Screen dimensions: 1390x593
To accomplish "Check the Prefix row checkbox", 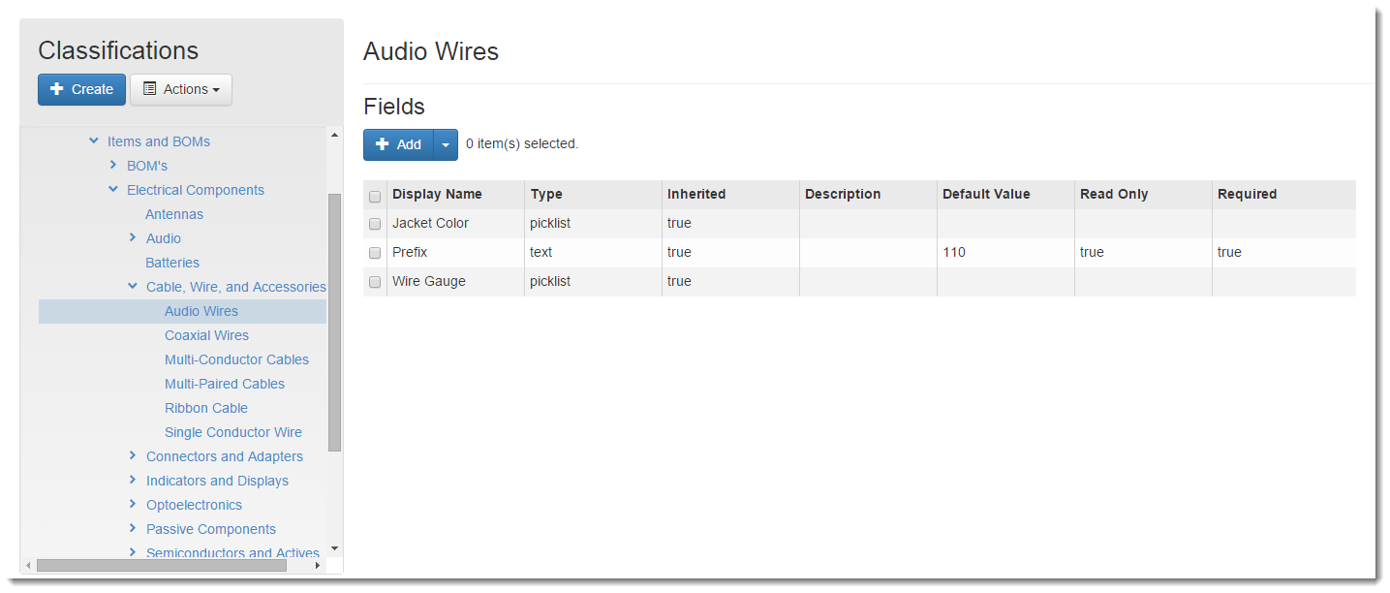I will tap(375, 253).
